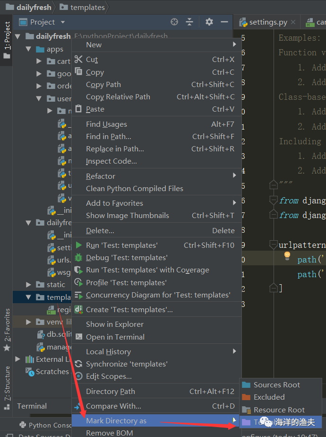Choose Excluded in the submenu
The image size is (326, 437).
click(269, 397)
